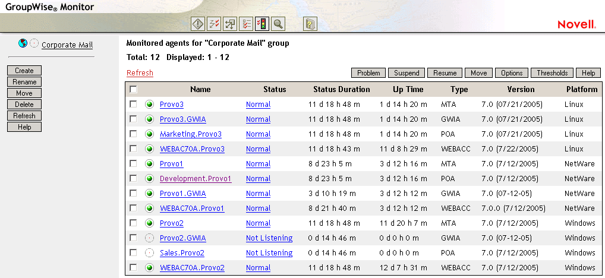The height and width of the screenshot is (278, 605).
Task: Open the Help book toolbar icon
Action: 310,24
